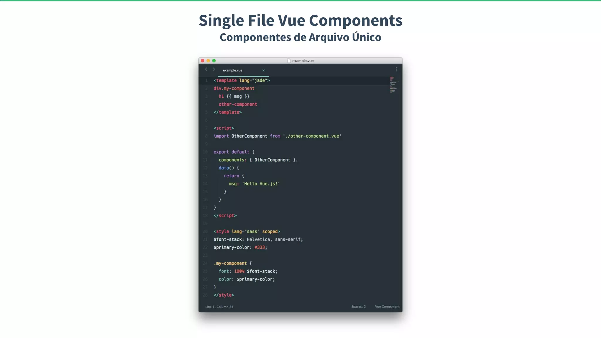Image resolution: width=601 pixels, height=338 pixels.
Task: Click line number 20 in the gutter
Action: (205, 231)
